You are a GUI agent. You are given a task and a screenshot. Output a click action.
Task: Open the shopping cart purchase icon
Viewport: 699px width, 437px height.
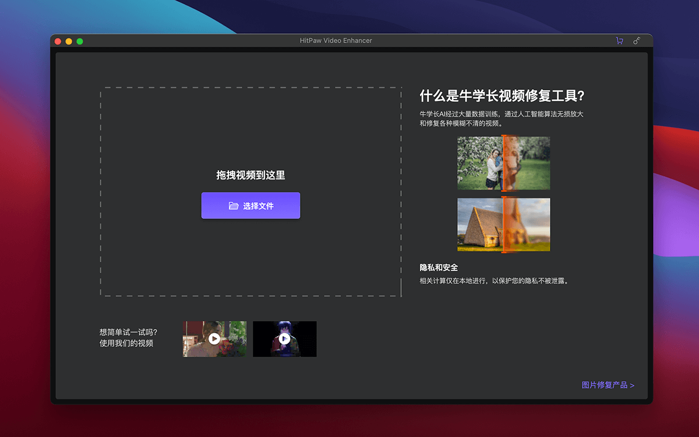click(619, 41)
